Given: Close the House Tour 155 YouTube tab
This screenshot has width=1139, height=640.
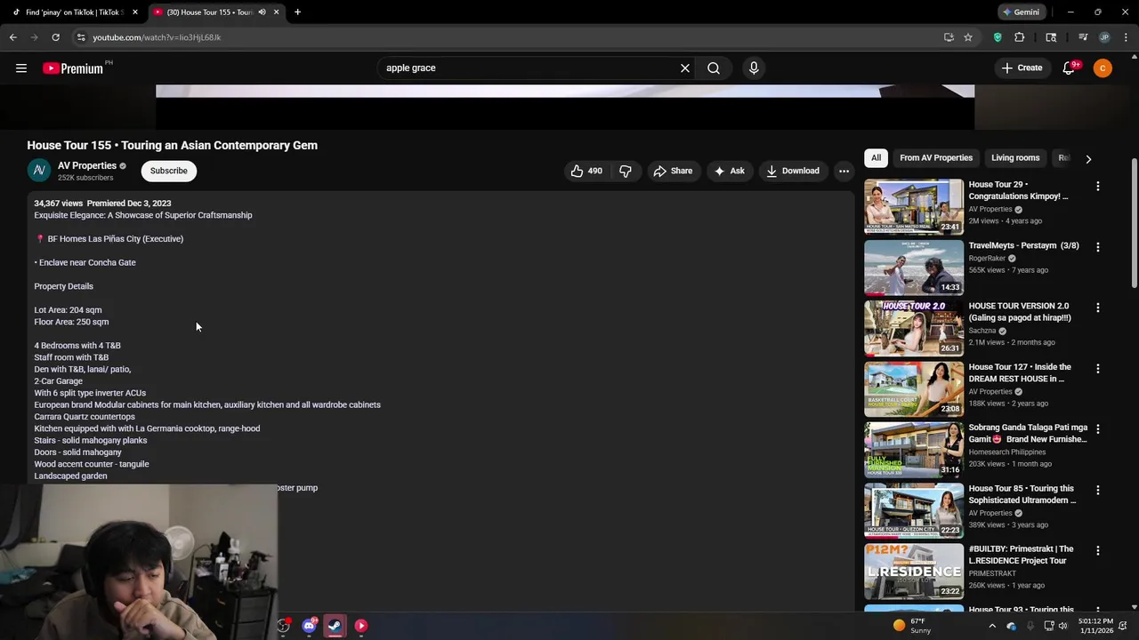Looking at the screenshot, I should click(x=276, y=12).
